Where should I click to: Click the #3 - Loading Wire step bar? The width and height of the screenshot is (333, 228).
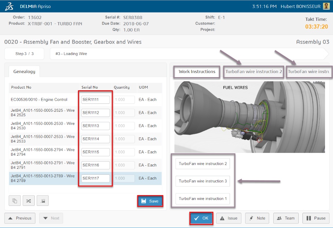point(189,54)
